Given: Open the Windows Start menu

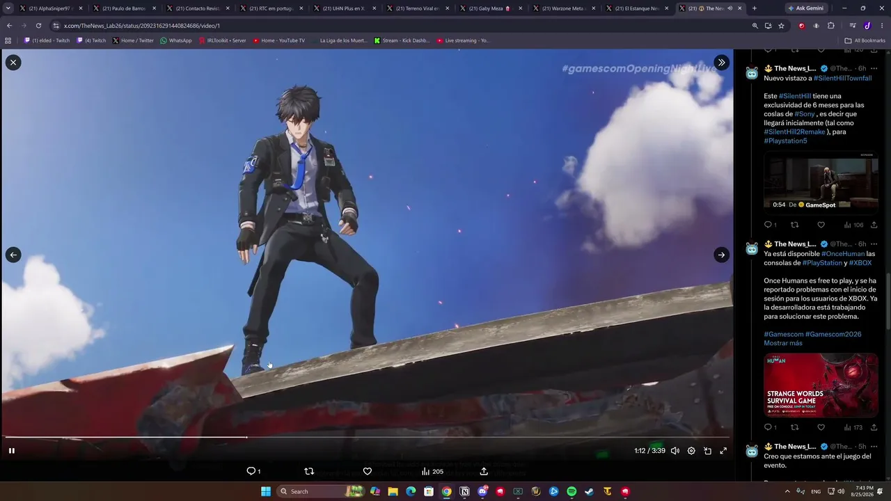Looking at the screenshot, I should click(265, 491).
